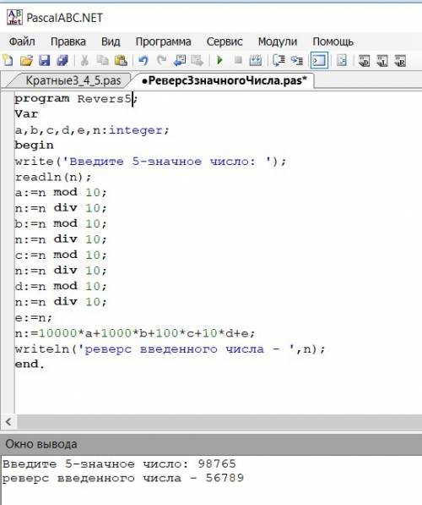The image size is (422, 505).
Task: Open the Модули menu
Action: tap(278, 41)
